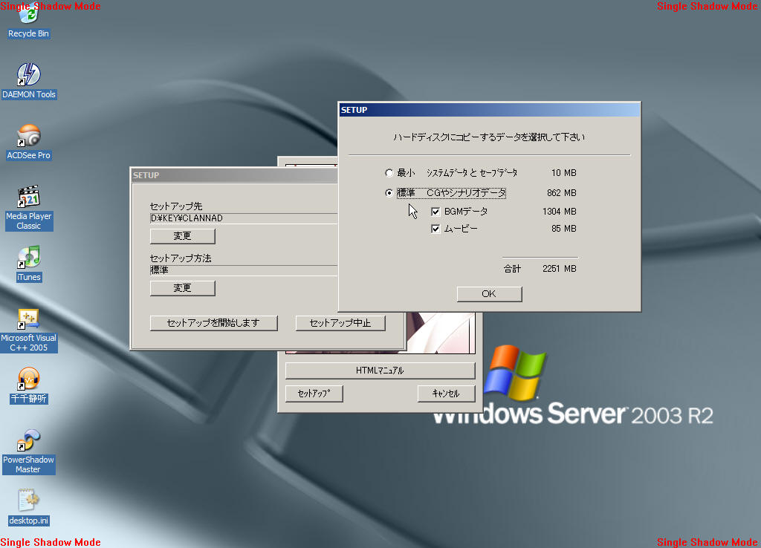
Task: Uncheck the ムービー checkbox
Action: click(x=435, y=229)
